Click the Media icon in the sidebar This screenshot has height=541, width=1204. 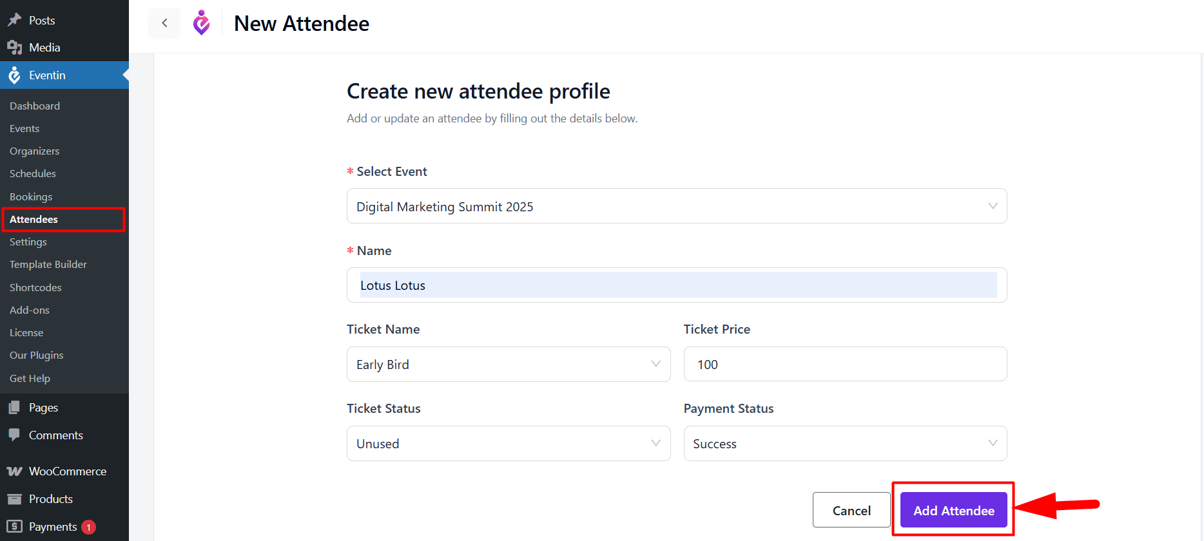pos(15,48)
